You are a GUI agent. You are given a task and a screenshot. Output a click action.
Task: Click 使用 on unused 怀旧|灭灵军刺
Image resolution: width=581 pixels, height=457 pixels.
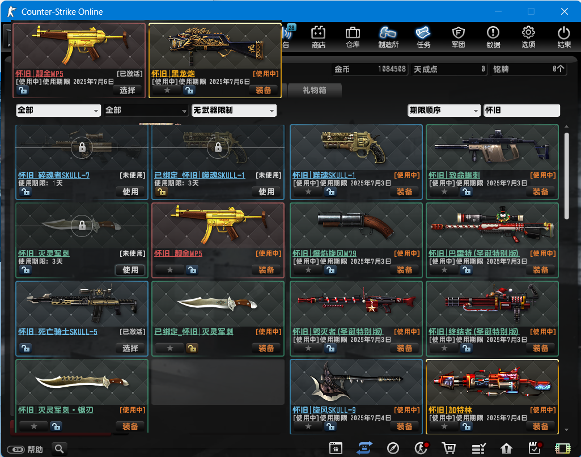pos(130,270)
